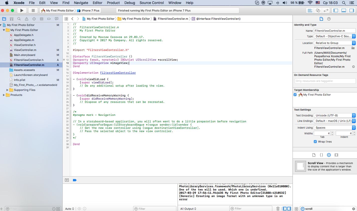The image size is (357, 211).
Task: Hide the debug area with the debug bar arrow
Action: pos(67,180)
